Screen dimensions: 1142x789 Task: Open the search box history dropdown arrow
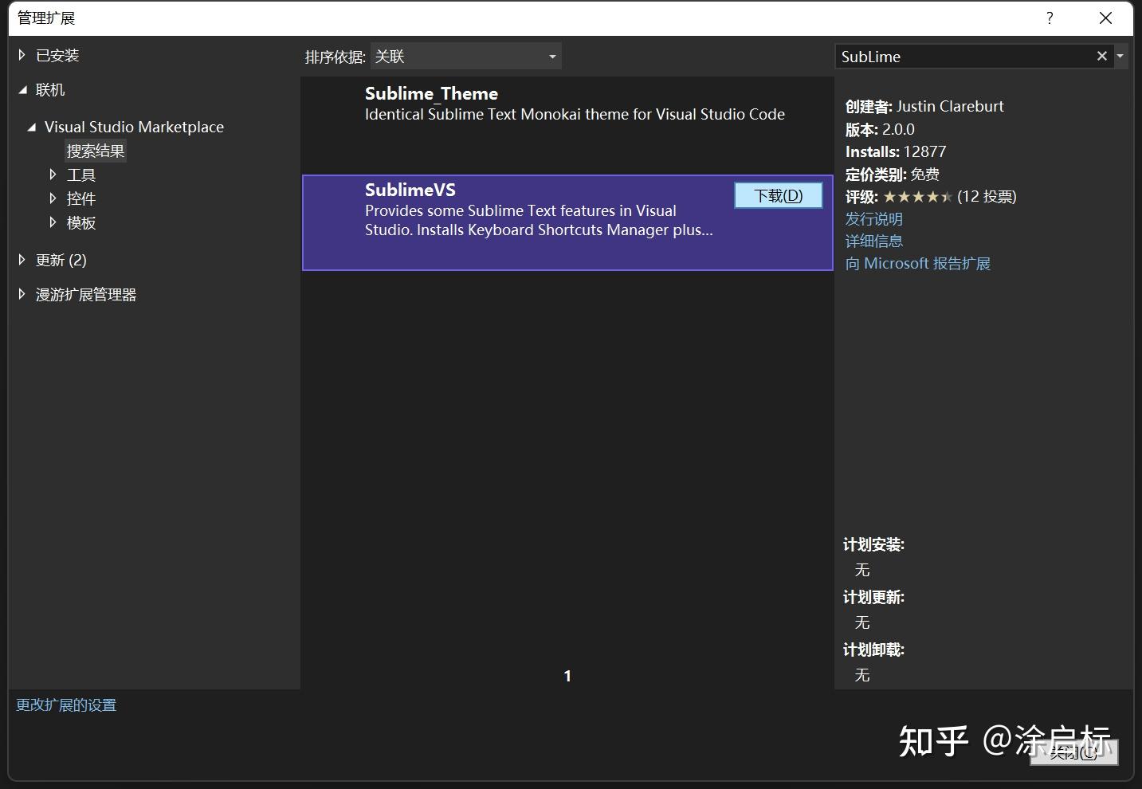pos(1120,56)
